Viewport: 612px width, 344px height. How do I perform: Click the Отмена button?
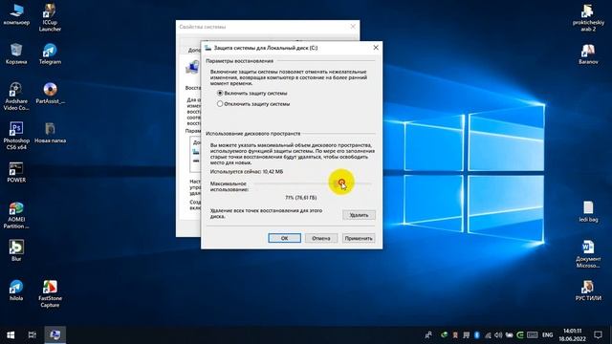(x=321, y=238)
